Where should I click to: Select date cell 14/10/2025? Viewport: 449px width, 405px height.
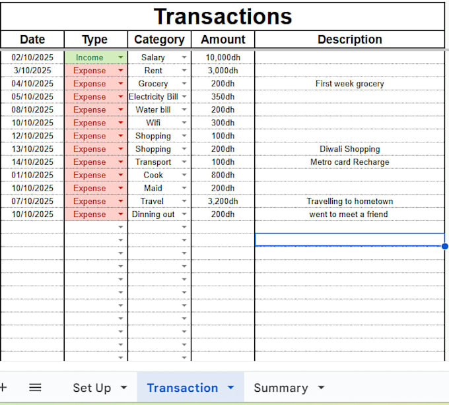tap(32, 162)
